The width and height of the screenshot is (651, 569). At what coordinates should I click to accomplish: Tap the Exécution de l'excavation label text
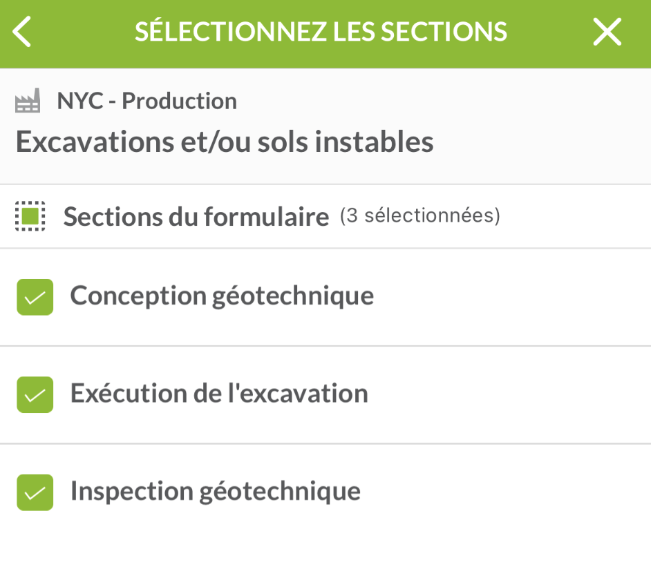[219, 394]
